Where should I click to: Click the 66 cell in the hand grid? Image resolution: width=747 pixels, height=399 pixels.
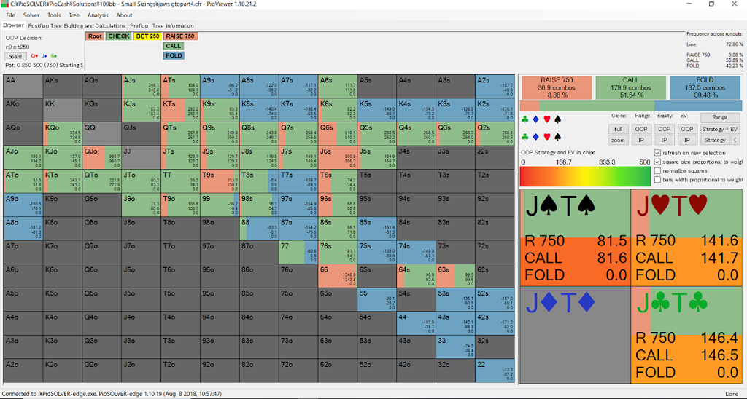tap(337, 276)
